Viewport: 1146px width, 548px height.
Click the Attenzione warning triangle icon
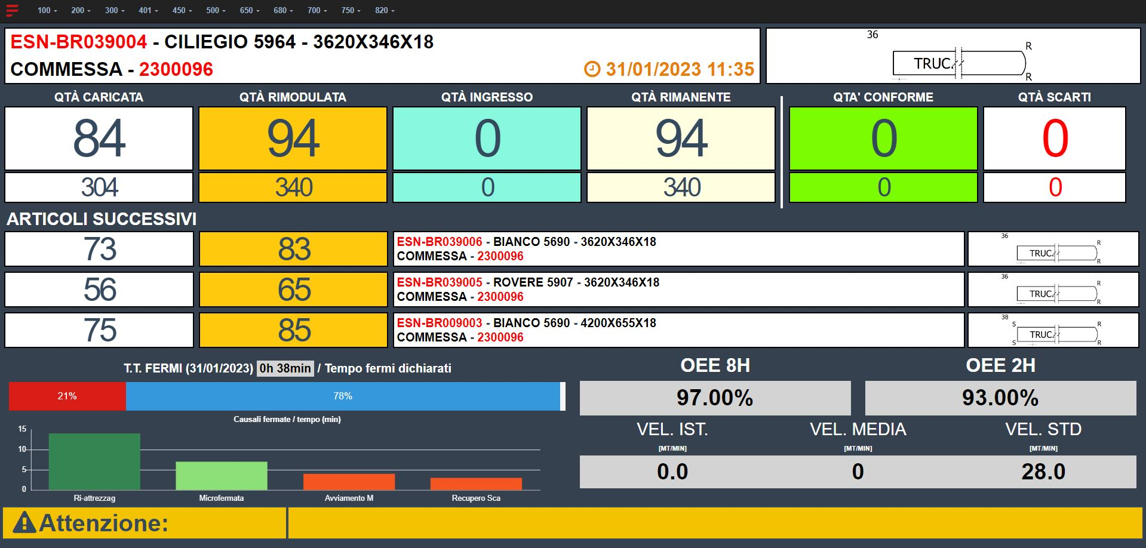click(x=24, y=523)
